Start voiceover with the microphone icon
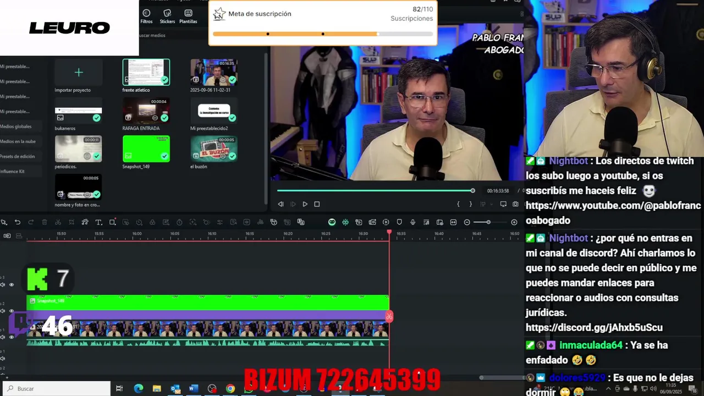 pos(413,222)
